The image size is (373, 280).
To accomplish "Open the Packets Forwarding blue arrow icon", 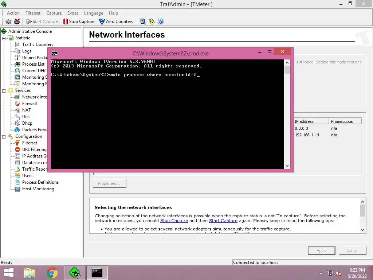I will 17,130.
